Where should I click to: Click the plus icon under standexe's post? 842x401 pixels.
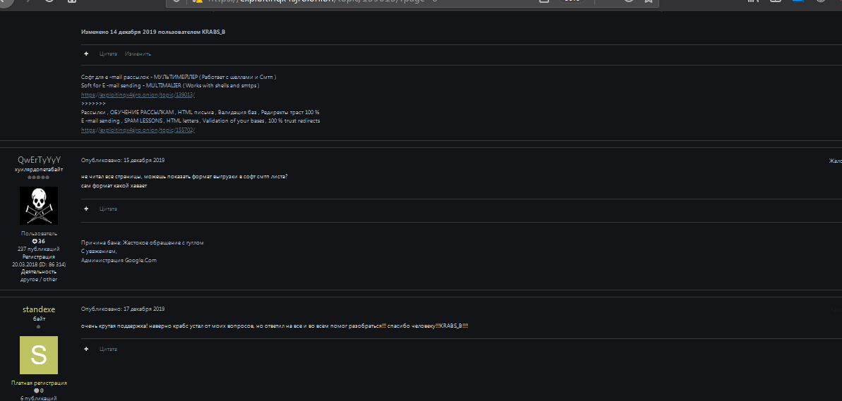pos(86,349)
